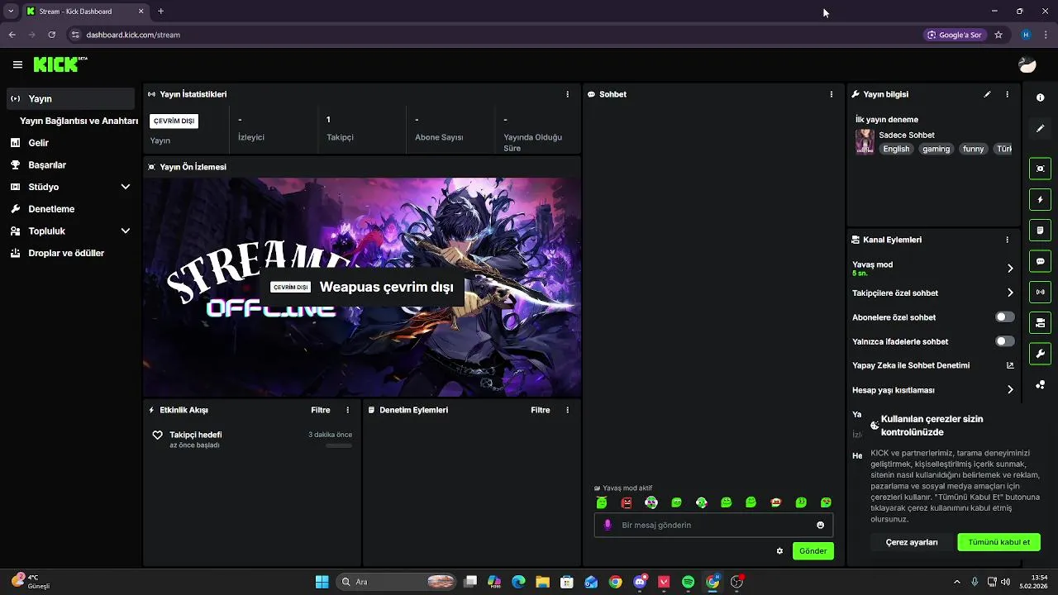Image resolution: width=1058 pixels, height=595 pixels.
Task: Open the emoji picker in chat input
Action: 820,525
